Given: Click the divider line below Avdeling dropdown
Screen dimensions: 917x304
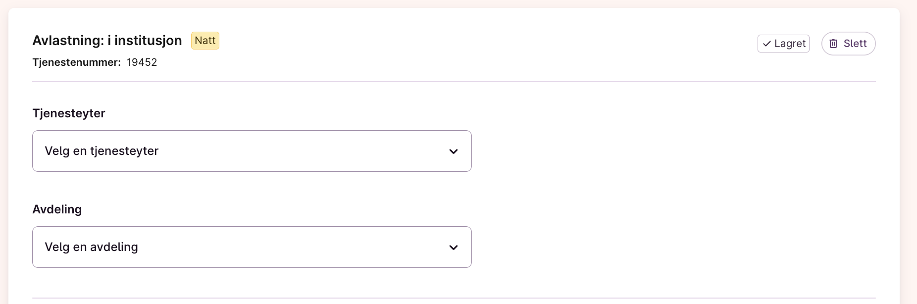Looking at the screenshot, I should 454,298.
